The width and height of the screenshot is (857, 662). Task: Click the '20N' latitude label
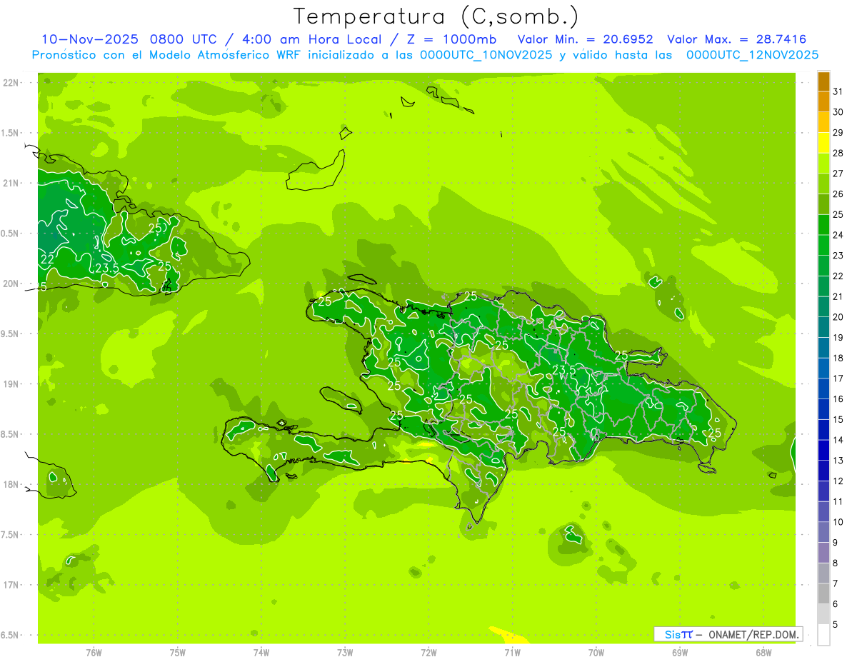pyautogui.click(x=11, y=284)
